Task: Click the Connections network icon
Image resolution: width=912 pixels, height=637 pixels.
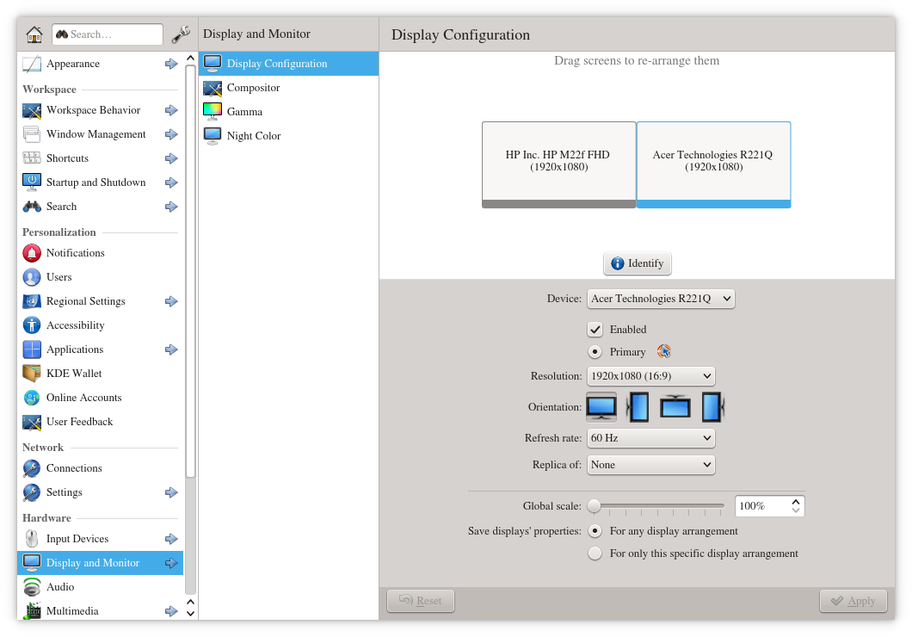Action: 32,468
